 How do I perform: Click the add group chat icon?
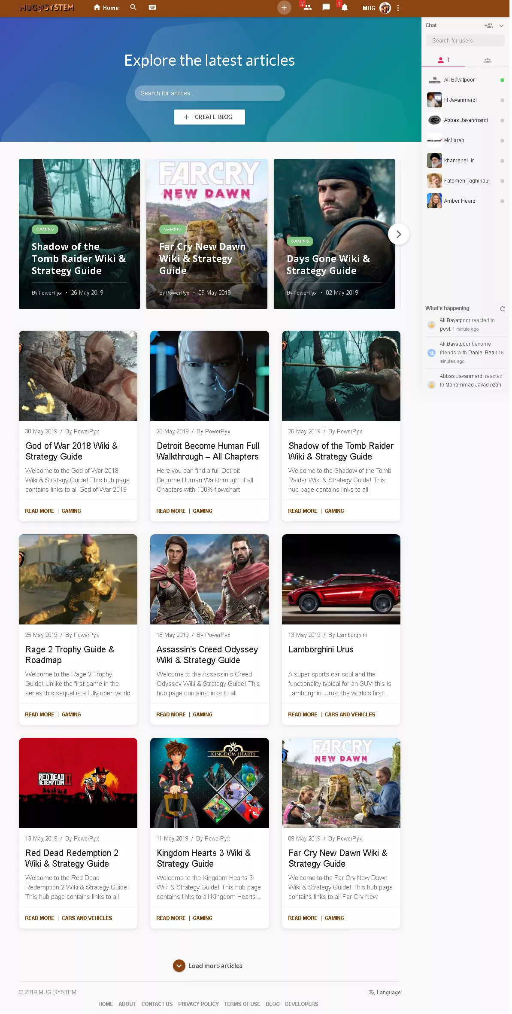(488, 26)
